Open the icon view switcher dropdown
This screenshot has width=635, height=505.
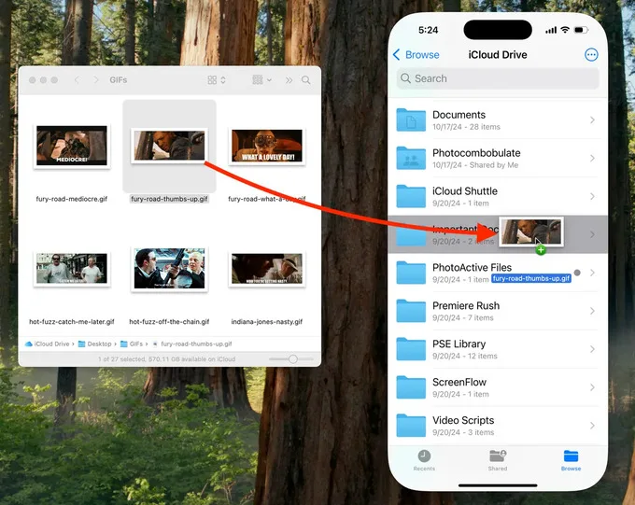(x=217, y=80)
